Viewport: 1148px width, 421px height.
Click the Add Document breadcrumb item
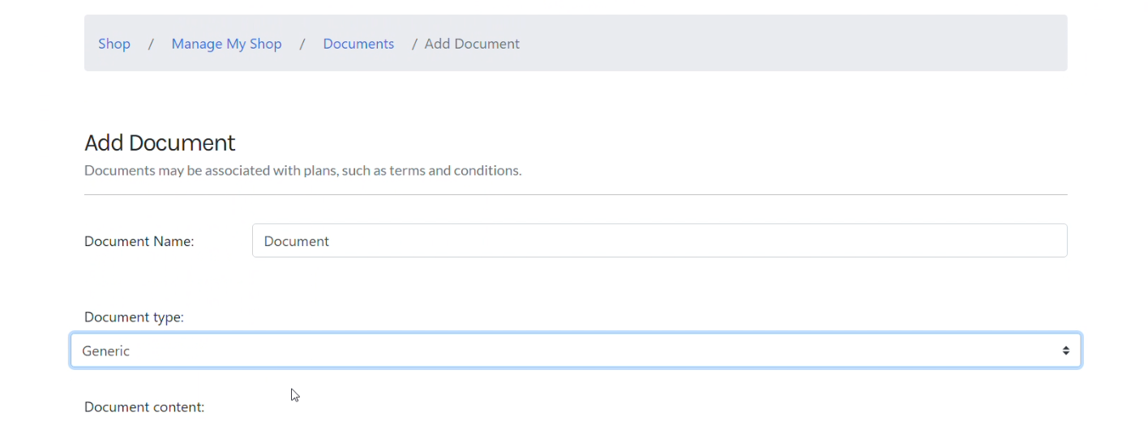click(x=472, y=44)
